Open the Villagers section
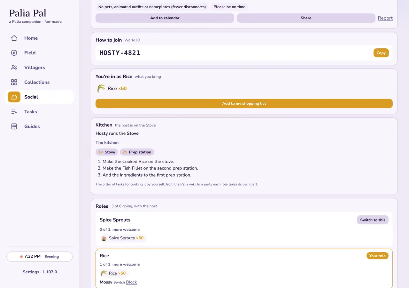Viewport: 409px width, 288px height. (40, 68)
